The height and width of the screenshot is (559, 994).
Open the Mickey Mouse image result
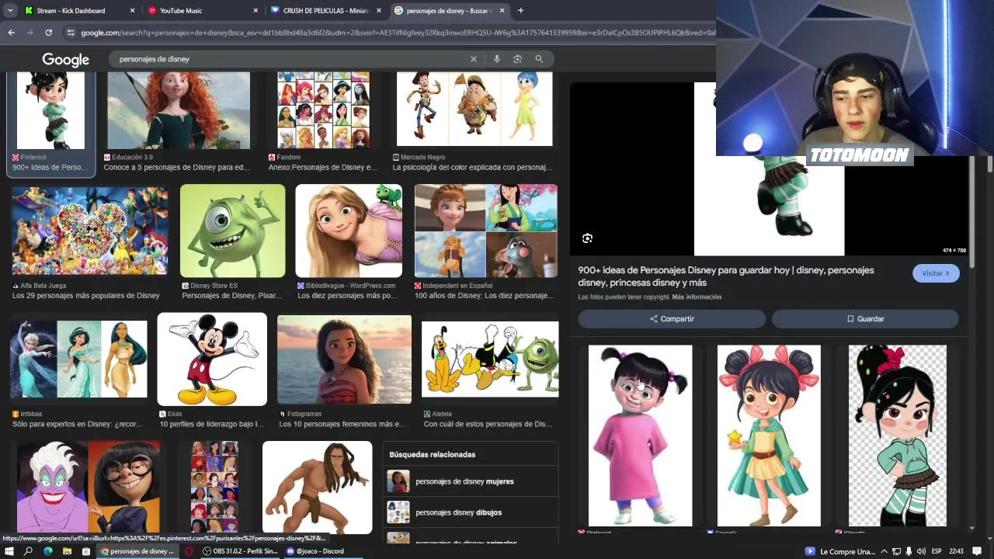(x=212, y=359)
